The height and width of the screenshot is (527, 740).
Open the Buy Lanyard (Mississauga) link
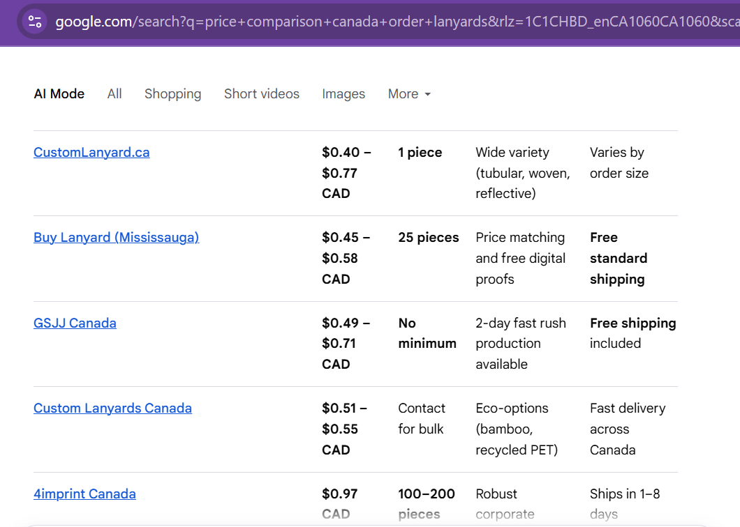(x=116, y=237)
